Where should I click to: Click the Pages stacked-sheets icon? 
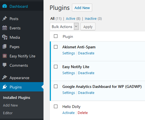tap(5, 46)
